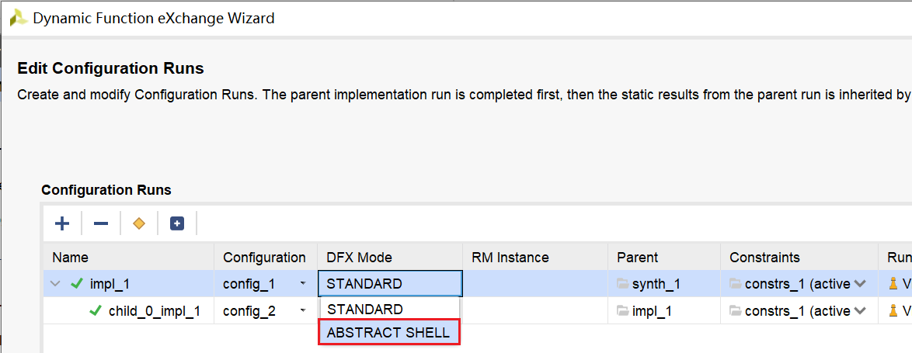Click the DFX Mode field showing STANDARD

[390, 284]
